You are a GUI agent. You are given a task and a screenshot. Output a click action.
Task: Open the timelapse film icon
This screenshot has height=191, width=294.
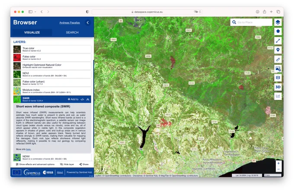278,78
